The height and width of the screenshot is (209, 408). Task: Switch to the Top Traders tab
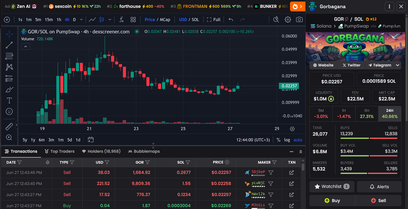[60, 151]
